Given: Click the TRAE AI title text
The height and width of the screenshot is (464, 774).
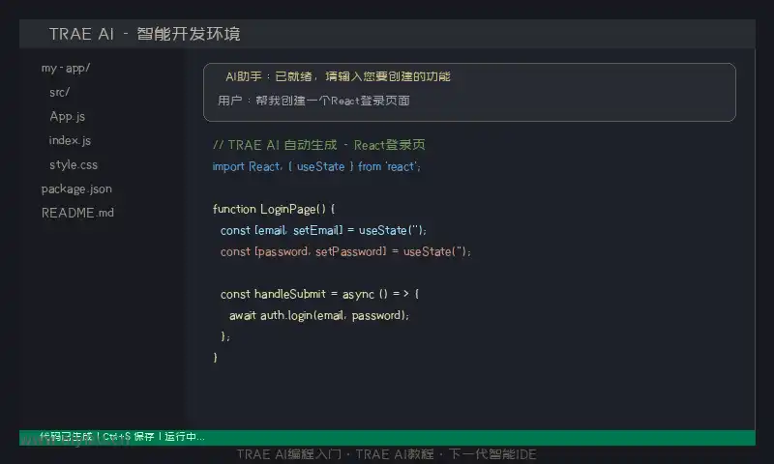Looking at the screenshot, I should pyautogui.click(x=144, y=34).
